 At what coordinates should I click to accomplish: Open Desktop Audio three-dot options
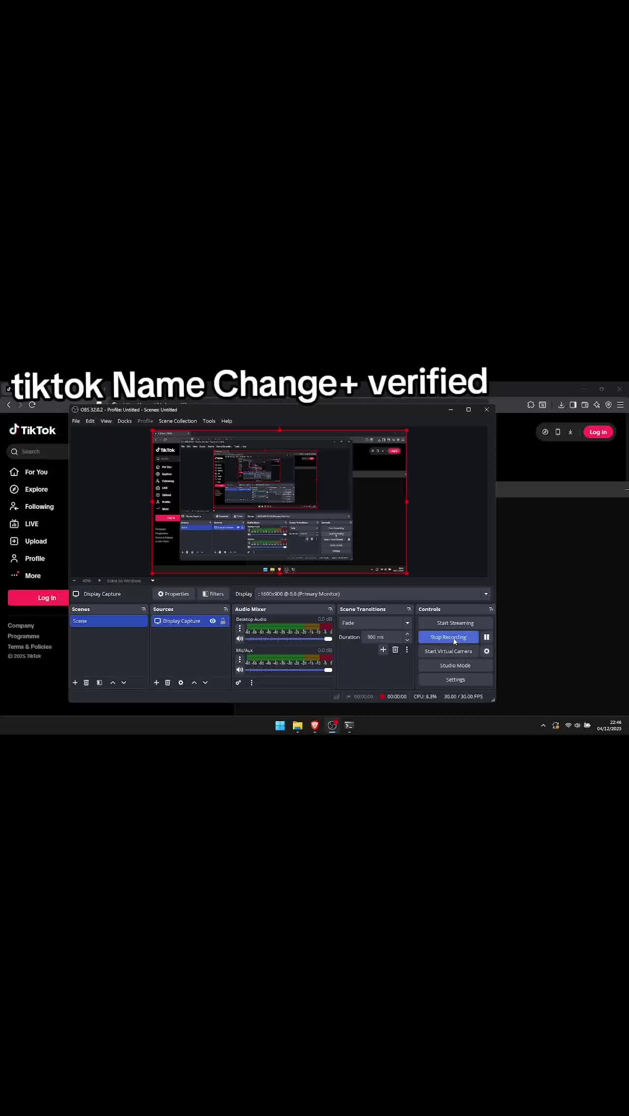click(x=240, y=628)
